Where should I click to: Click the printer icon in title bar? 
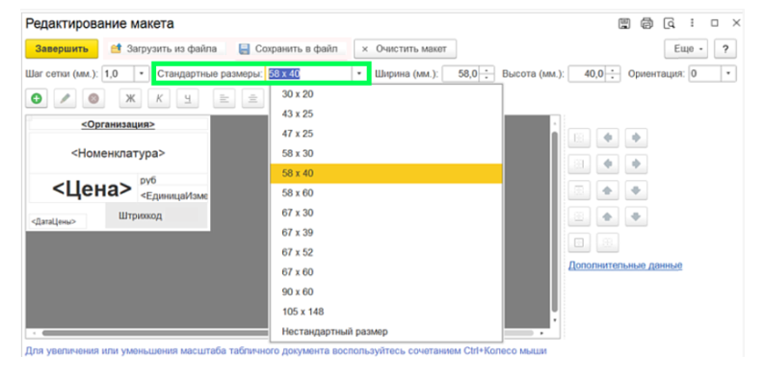(647, 23)
